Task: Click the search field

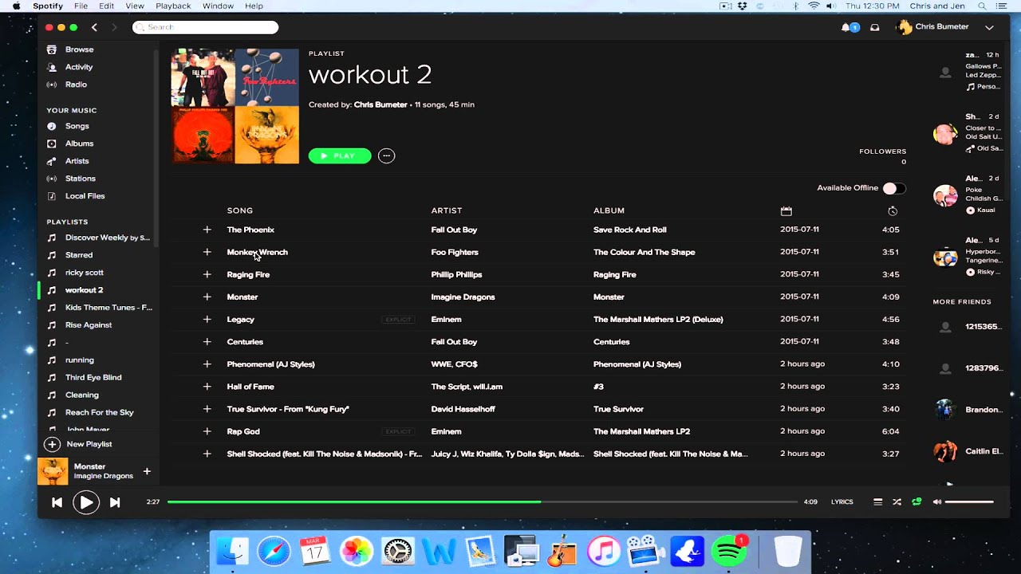Action: click(x=206, y=27)
